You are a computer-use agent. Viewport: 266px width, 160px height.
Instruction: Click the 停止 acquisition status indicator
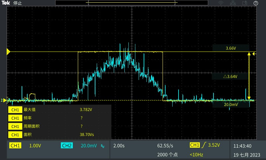[x=18, y=3]
